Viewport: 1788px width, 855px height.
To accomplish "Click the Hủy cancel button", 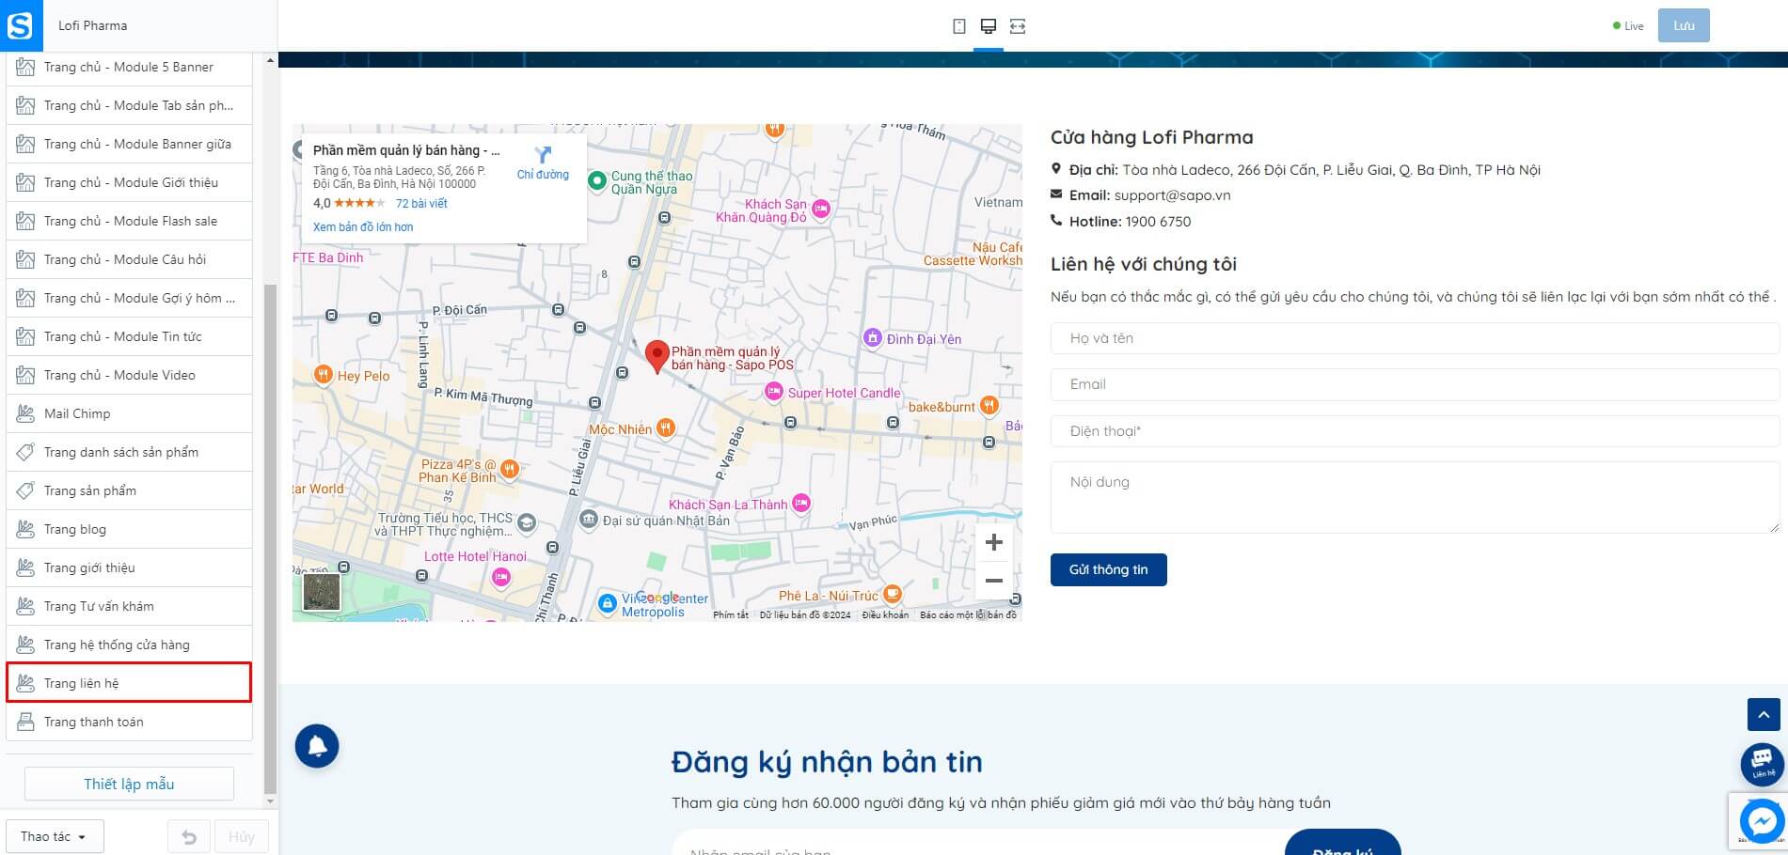I will click(x=242, y=836).
